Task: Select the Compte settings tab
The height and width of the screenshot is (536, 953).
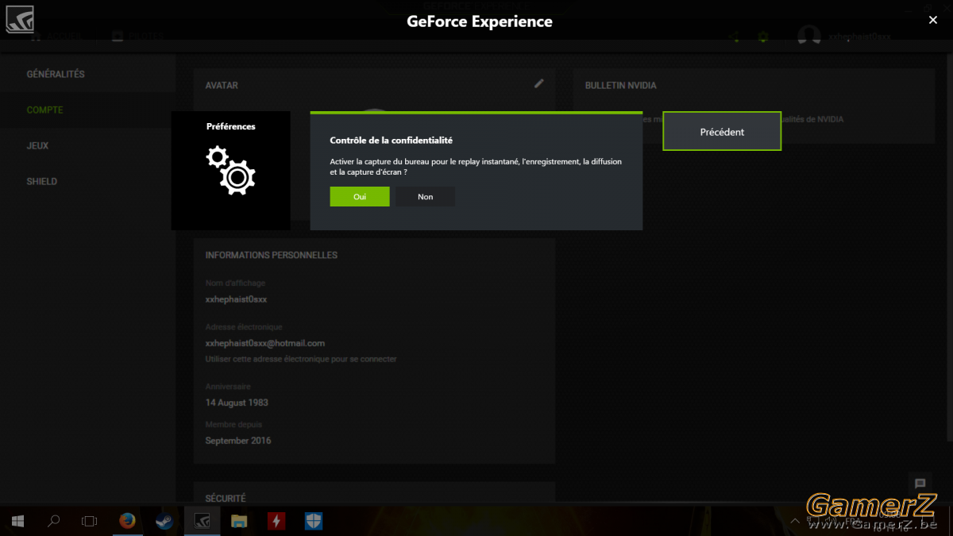Action: click(45, 110)
